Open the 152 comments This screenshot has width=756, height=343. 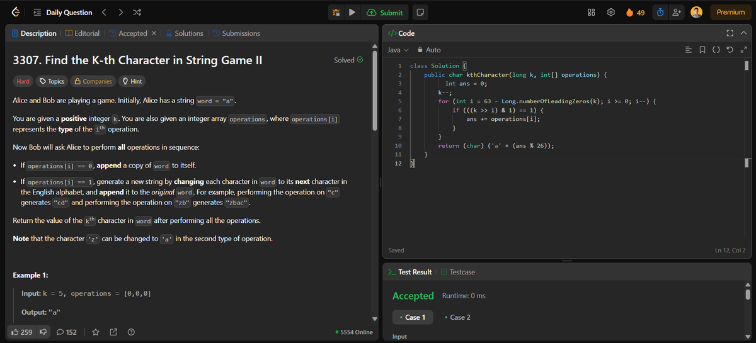click(67, 332)
